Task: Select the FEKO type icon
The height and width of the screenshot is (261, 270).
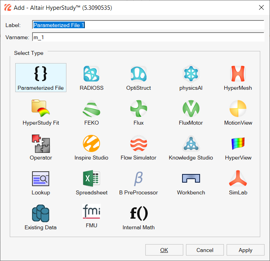Action: pos(91,109)
